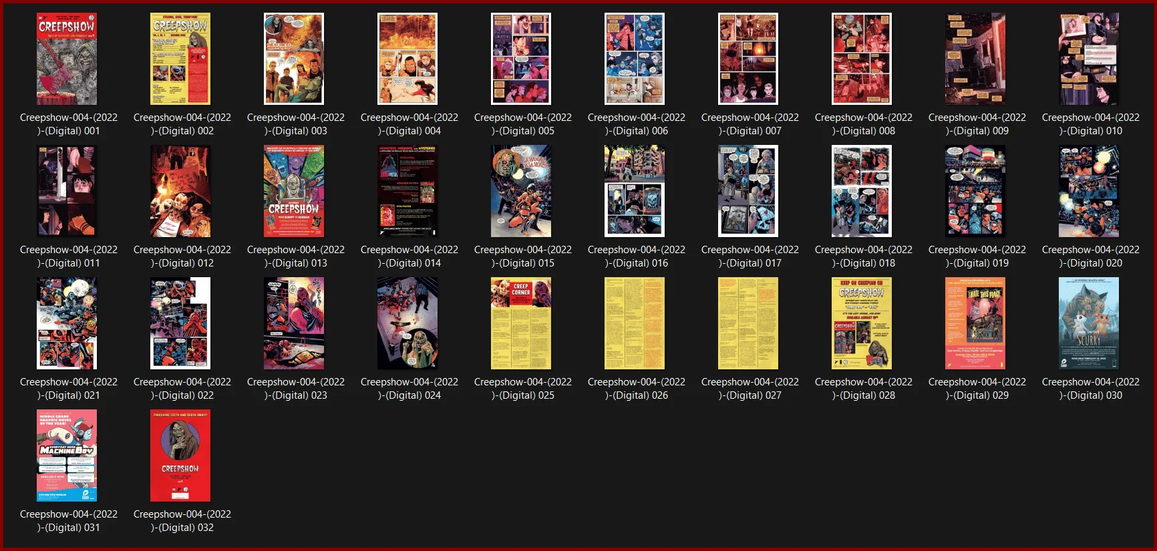Select the label ending in (Digital) 002

coord(182,124)
